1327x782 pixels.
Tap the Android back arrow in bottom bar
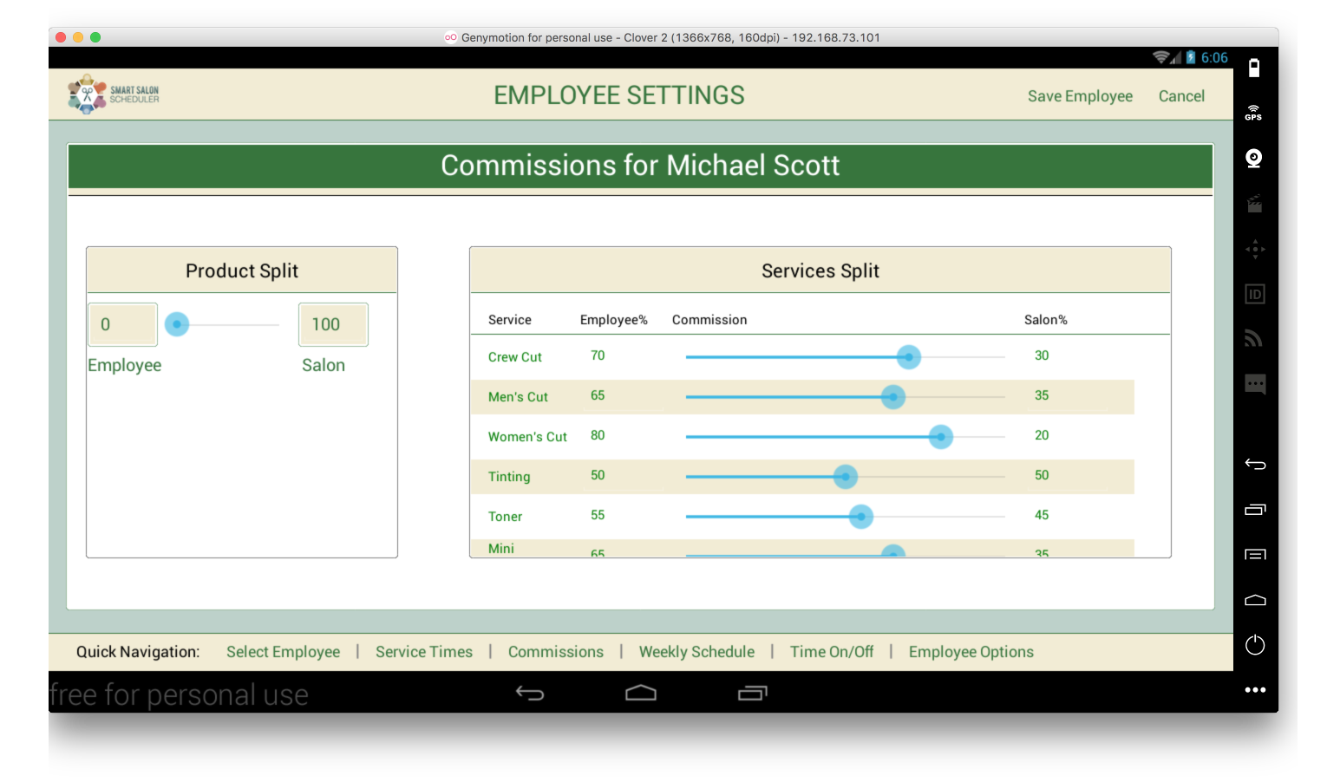tap(530, 693)
